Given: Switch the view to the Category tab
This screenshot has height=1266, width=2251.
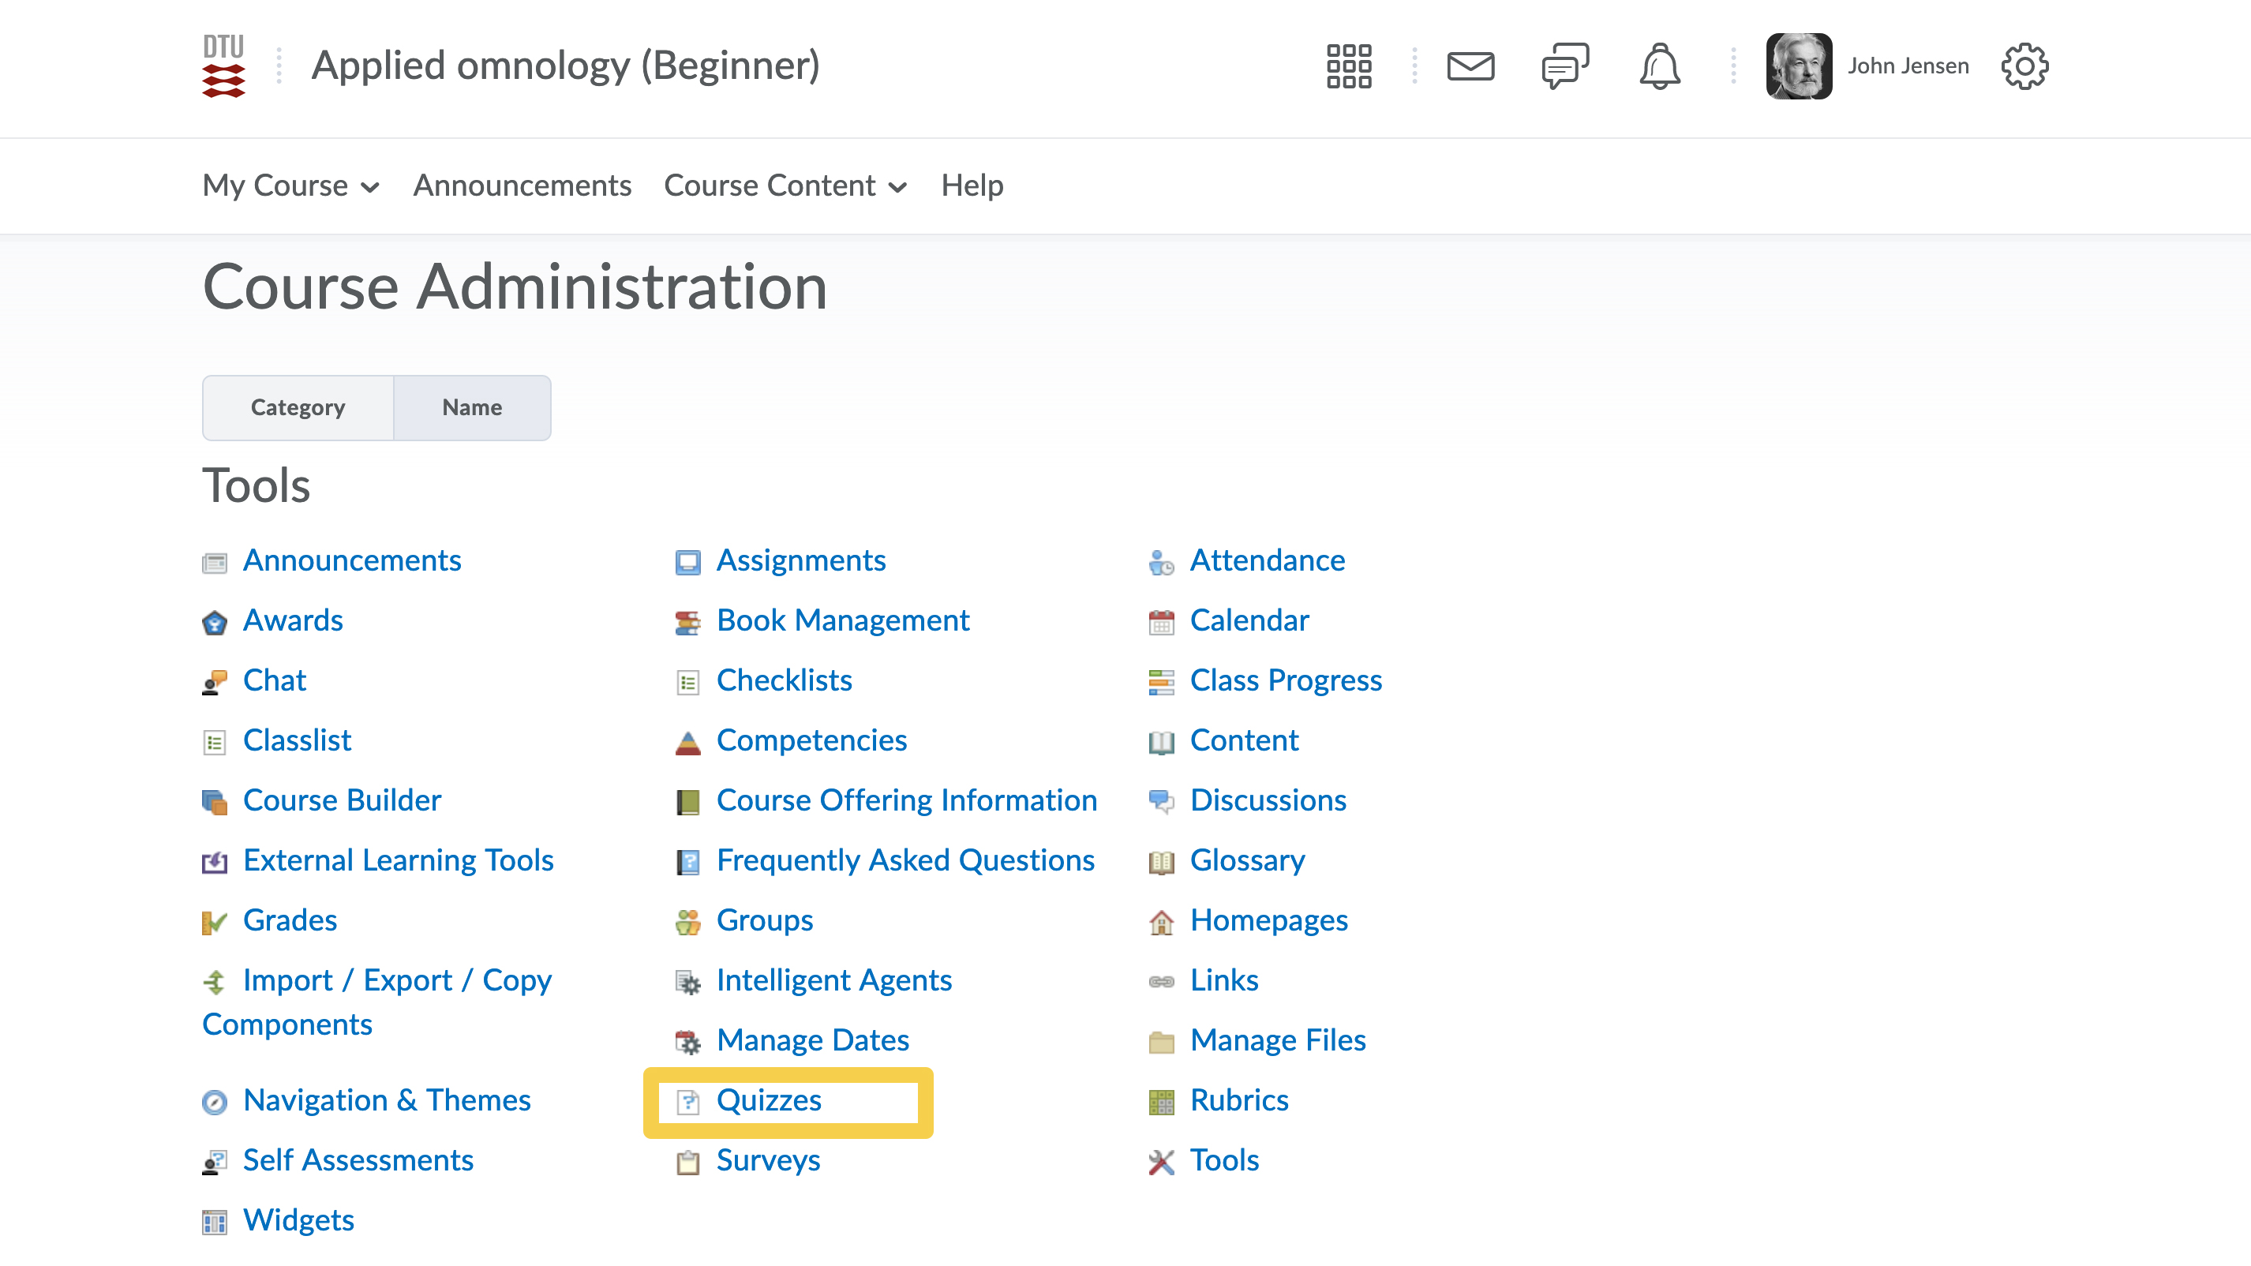Looking at the screenshot, I should click(298, 408).
